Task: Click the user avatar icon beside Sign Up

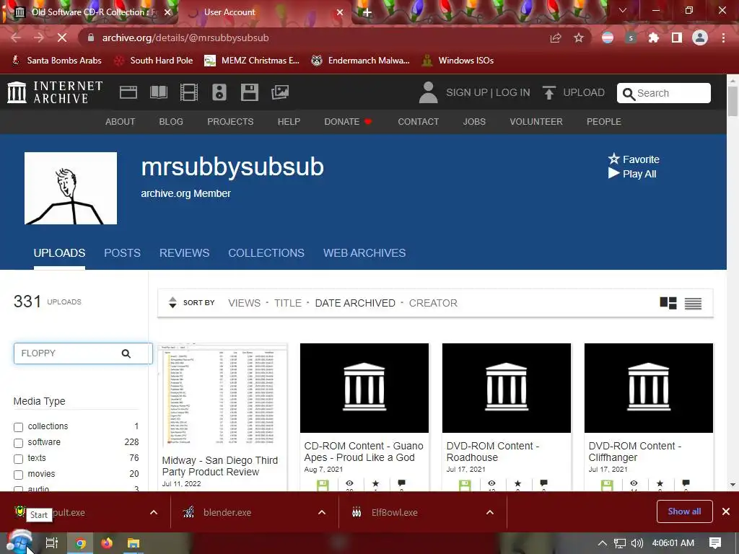Action: click(428, 92)
